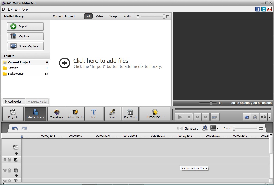
Task: Take a snapshot of the preview
Action: [255, 117]
